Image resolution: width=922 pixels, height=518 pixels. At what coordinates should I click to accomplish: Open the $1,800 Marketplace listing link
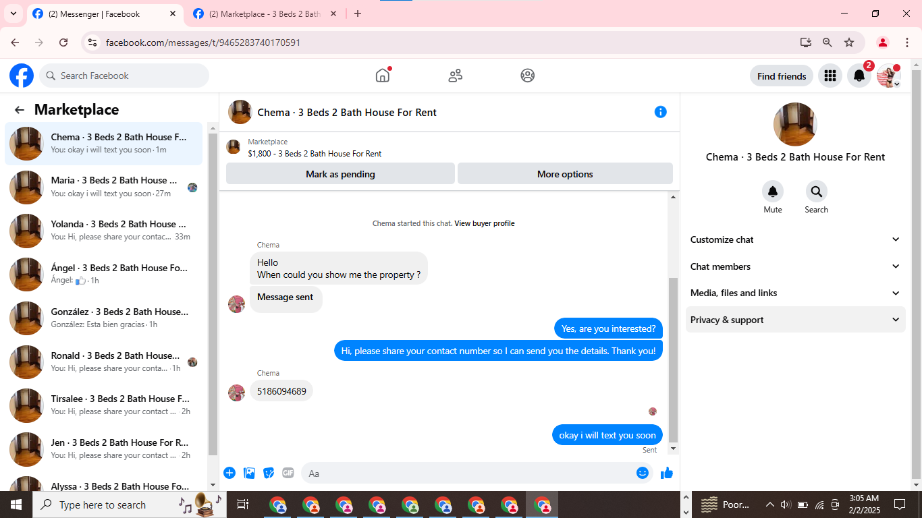tap(315, 154)
